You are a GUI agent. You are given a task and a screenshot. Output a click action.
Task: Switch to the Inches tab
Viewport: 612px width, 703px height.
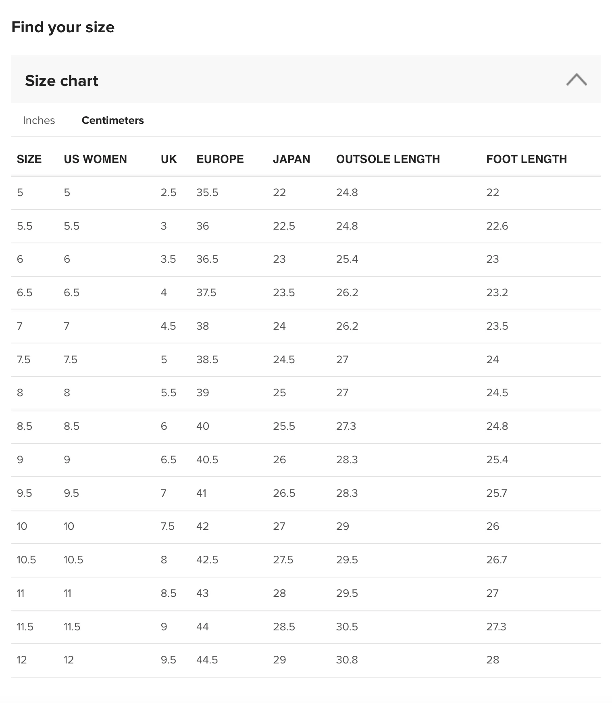pyautogui.click(x=39, y=120)
